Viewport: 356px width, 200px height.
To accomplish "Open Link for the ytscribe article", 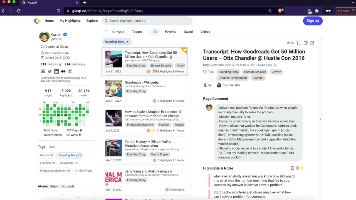I will [265, 65].
